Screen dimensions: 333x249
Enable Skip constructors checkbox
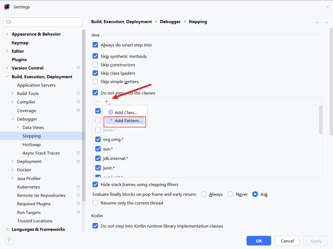tap(95, 65)
